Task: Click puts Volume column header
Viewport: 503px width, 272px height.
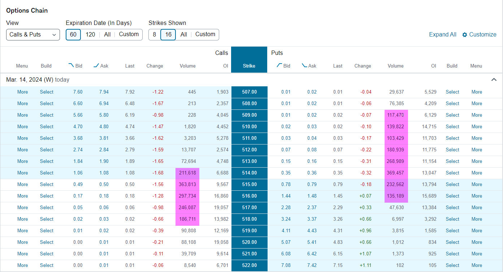Action: (x=396, y=66)
